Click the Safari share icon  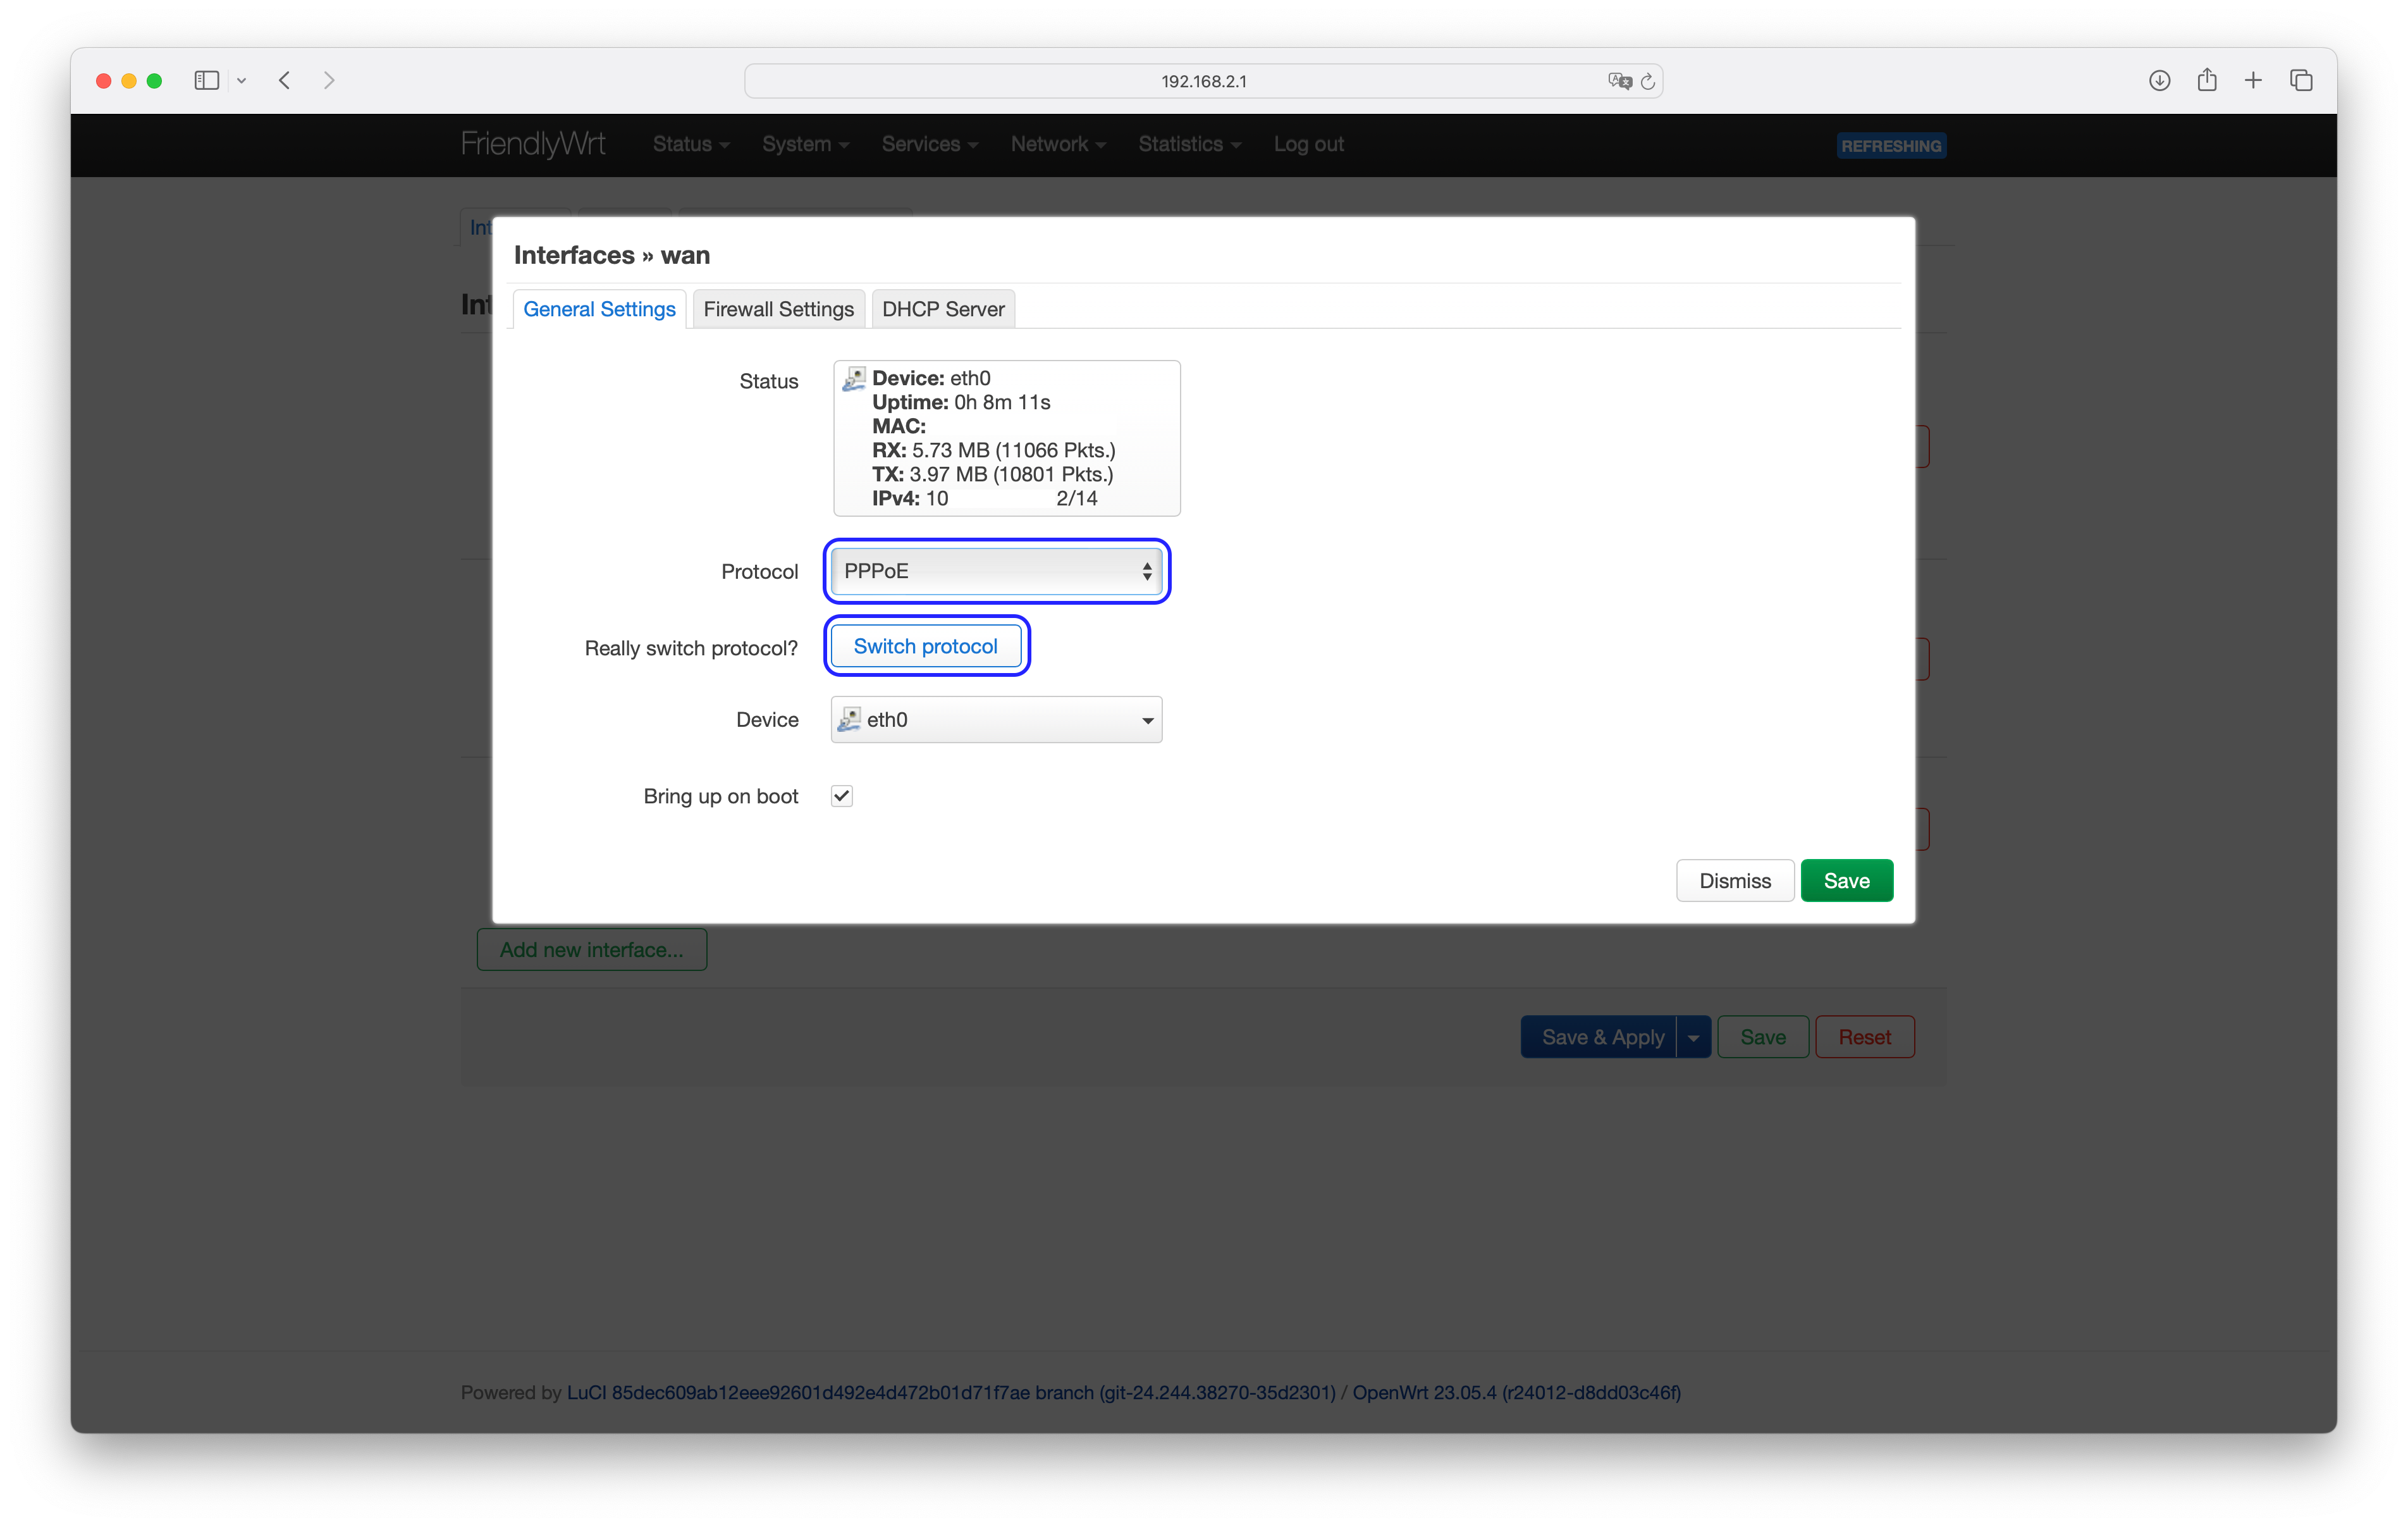coord(2207,80)
